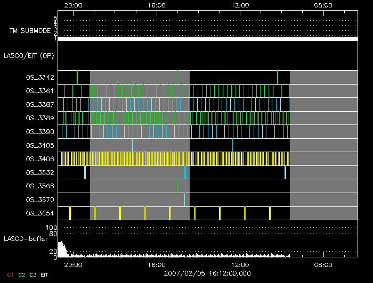Viewport: 373px width, 283px height.
Task: Click the TM SUBMODE label
Action: pyautogui.click(x=29, y=31)
